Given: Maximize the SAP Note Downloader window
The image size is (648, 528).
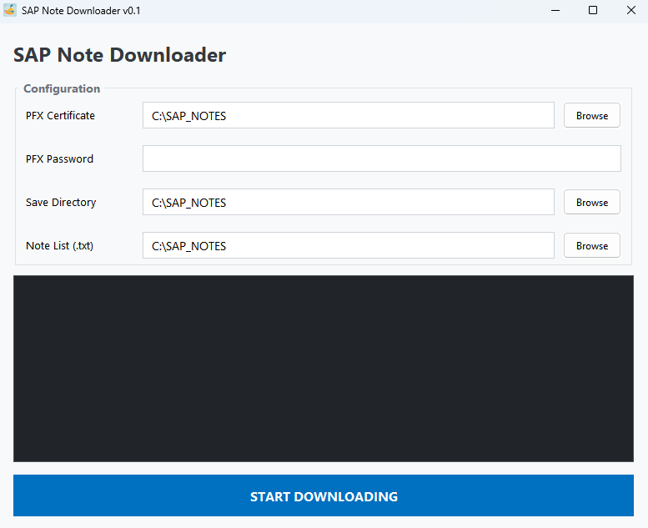Looking at the screenshot, I should (593, 10).
